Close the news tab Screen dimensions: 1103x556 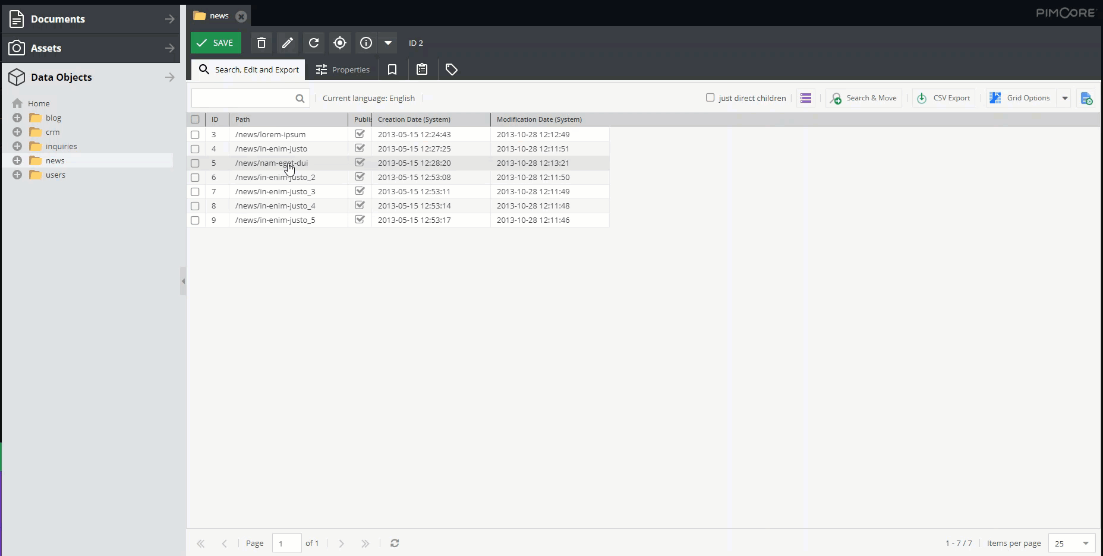coord(241,16)
